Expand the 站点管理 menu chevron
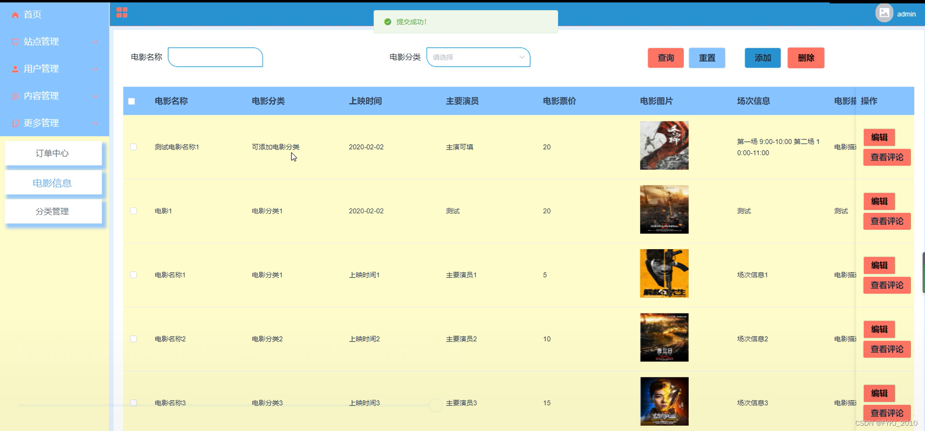 (x=95, y=42)
